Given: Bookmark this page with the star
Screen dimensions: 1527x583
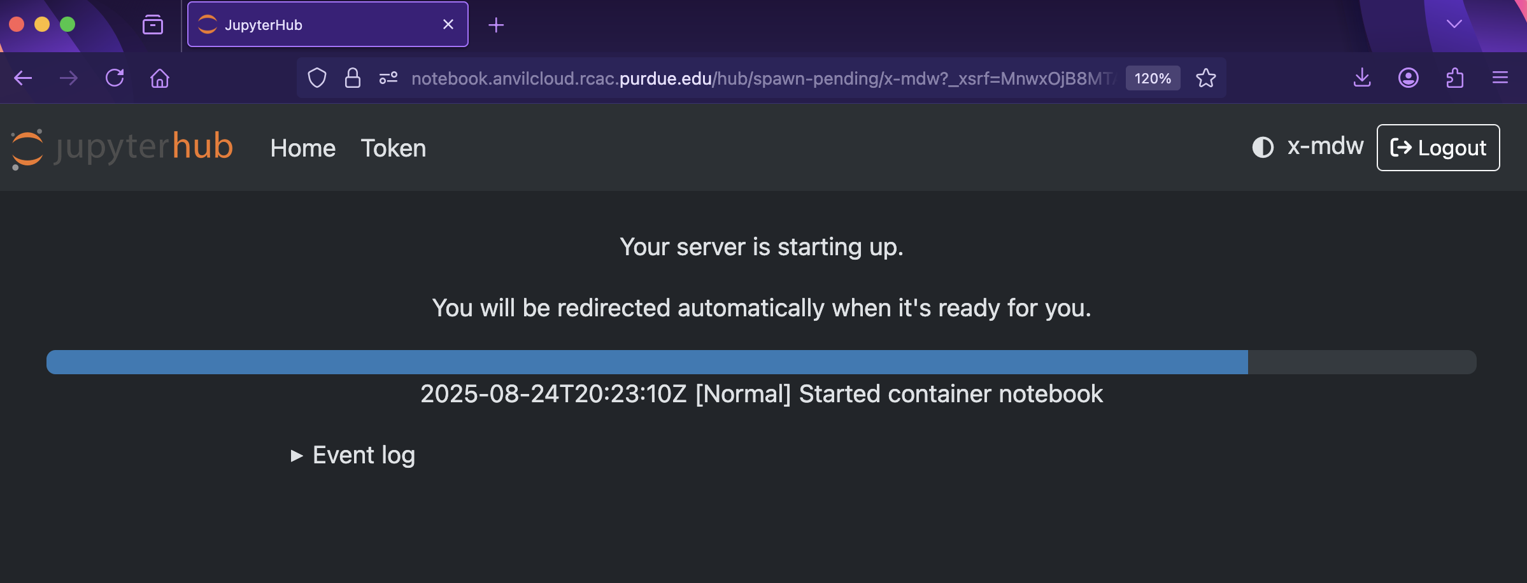Looking at the screenshot, I should 1205,78.
